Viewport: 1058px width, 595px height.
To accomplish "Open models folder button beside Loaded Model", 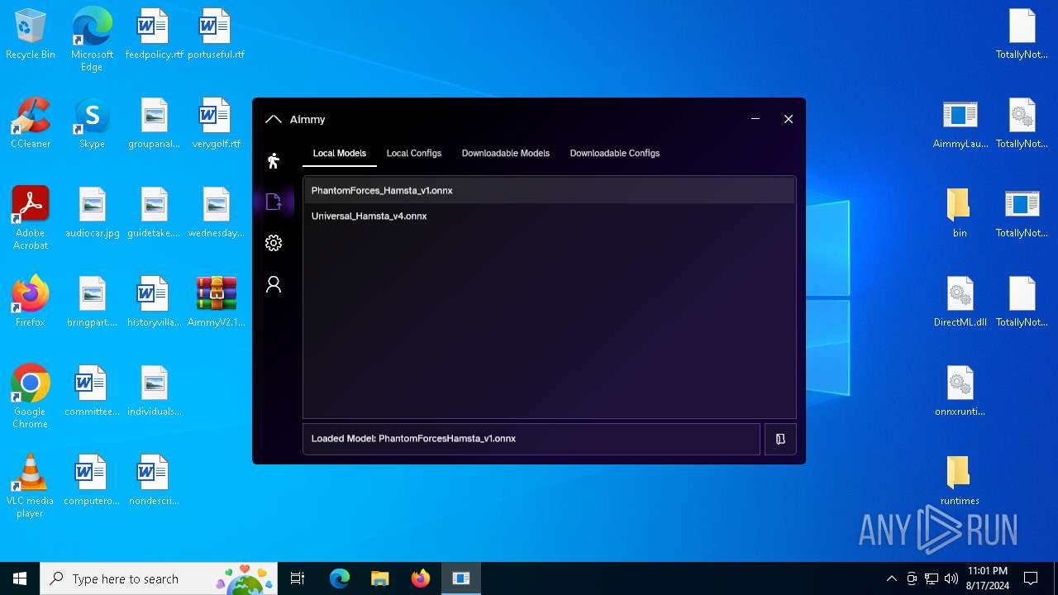I will [780, 439].
